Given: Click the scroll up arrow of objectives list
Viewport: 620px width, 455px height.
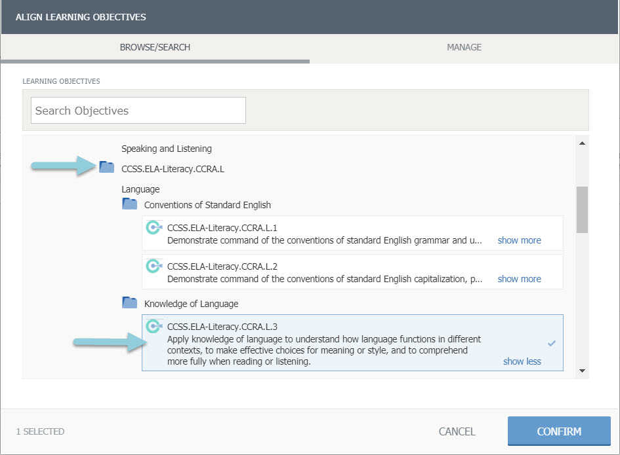Looking at the screenshot, I should point(582,143).
